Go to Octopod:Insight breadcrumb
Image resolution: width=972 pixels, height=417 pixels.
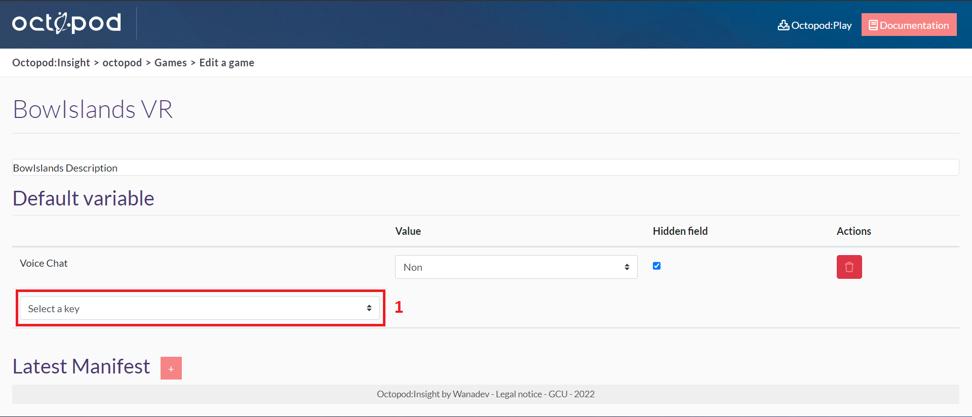[x=51, y=63]
